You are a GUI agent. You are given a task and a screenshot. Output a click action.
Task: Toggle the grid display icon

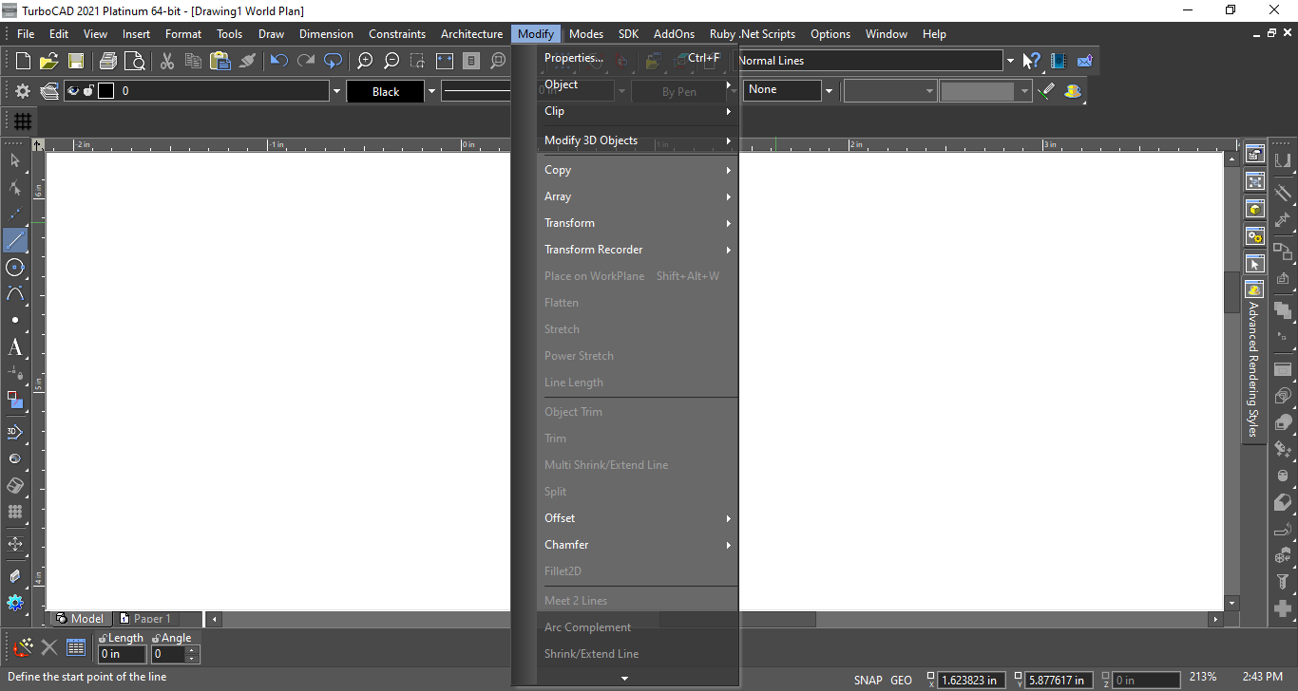tap(23, 121)
